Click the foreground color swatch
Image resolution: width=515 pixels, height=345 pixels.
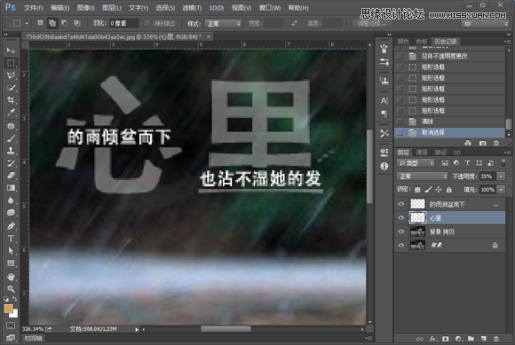point(9,309)
